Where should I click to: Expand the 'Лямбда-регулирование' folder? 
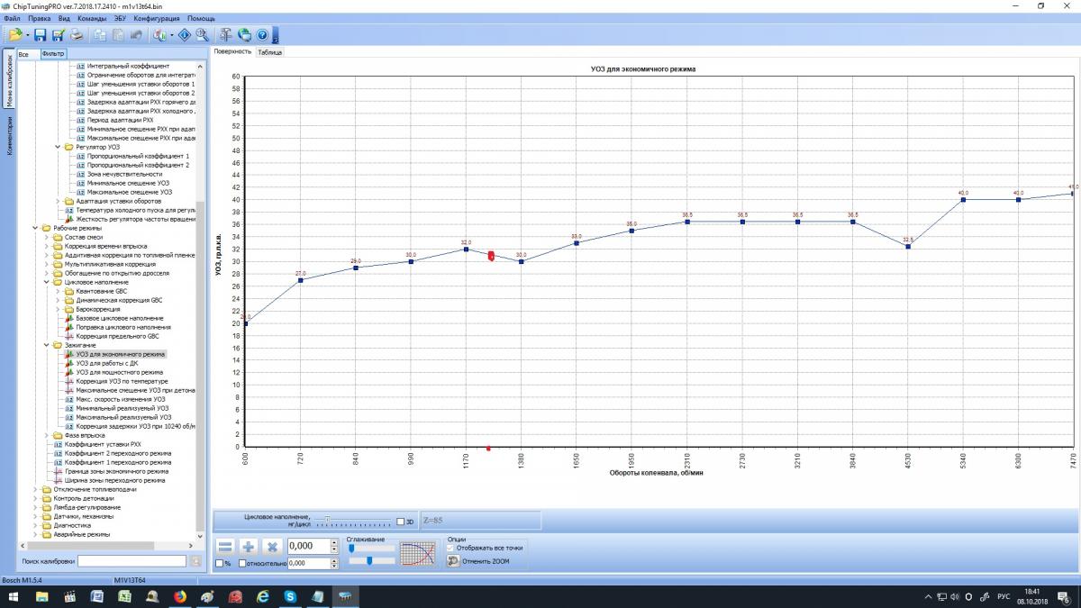click(35, 507)
